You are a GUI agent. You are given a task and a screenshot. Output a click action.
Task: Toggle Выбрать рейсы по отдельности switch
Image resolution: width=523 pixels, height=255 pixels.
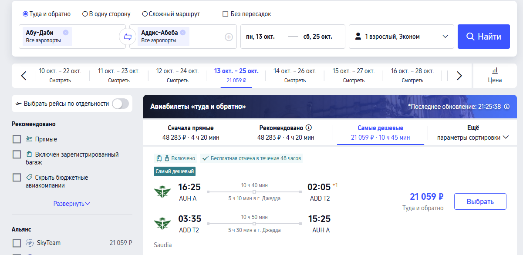coord(121,104)
